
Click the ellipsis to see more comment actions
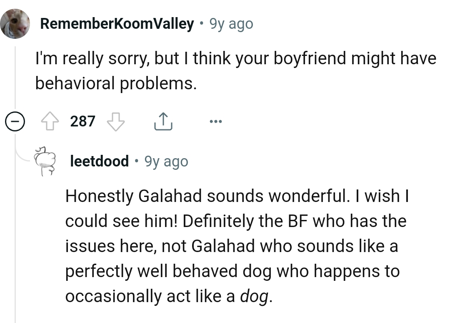click(216, 121)
